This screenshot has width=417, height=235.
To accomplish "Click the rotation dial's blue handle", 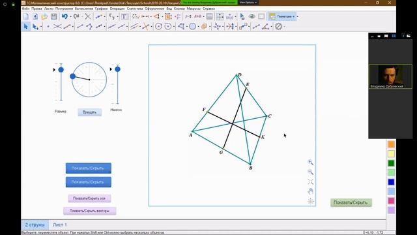I will click(x=72, y=76).
